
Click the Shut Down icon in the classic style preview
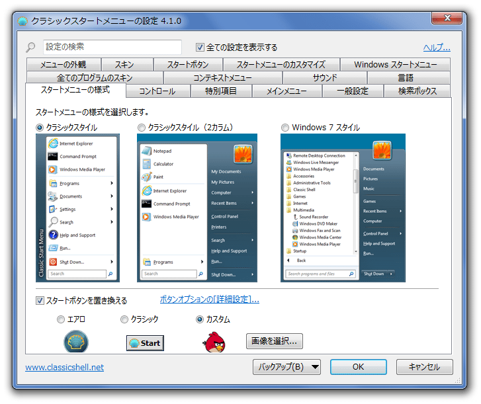(53, 262)
